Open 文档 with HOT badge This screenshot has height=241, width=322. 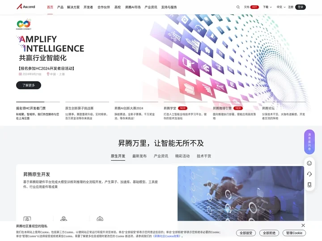click(x=251, y=7)
